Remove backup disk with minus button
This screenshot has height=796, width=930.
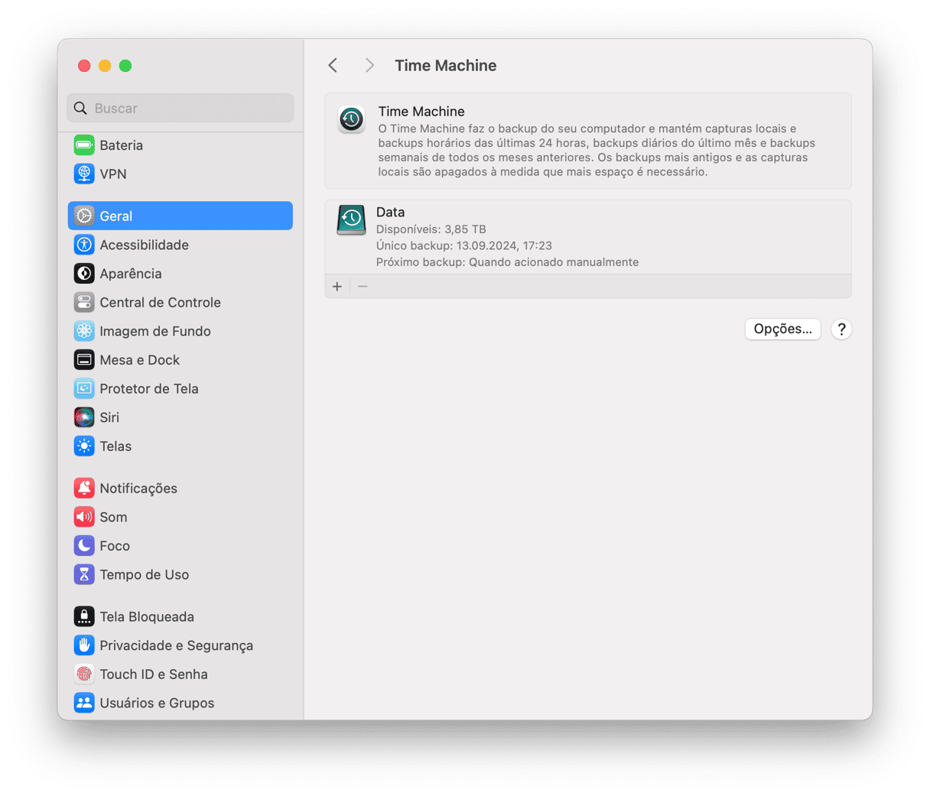point(363,287)
